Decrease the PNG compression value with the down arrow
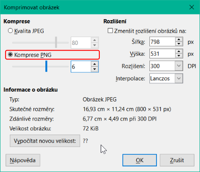 [95, 69]
